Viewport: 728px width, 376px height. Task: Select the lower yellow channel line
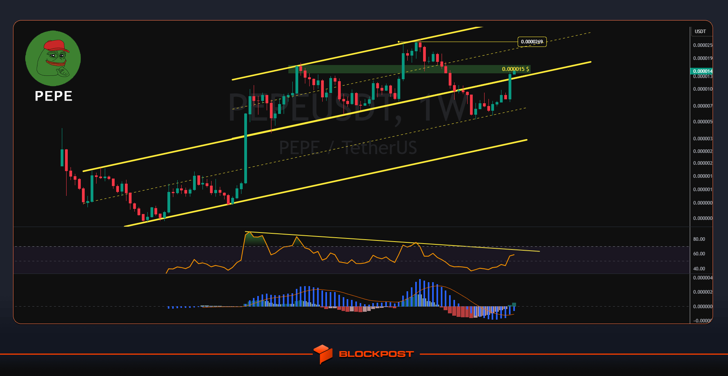pyautogui.click(x=325, y=183)
